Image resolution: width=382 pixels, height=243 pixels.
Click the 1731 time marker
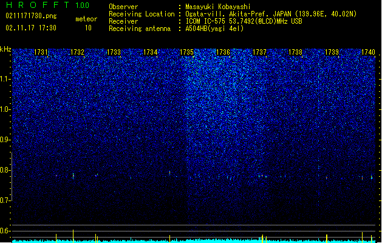click(x=41, y=52)
